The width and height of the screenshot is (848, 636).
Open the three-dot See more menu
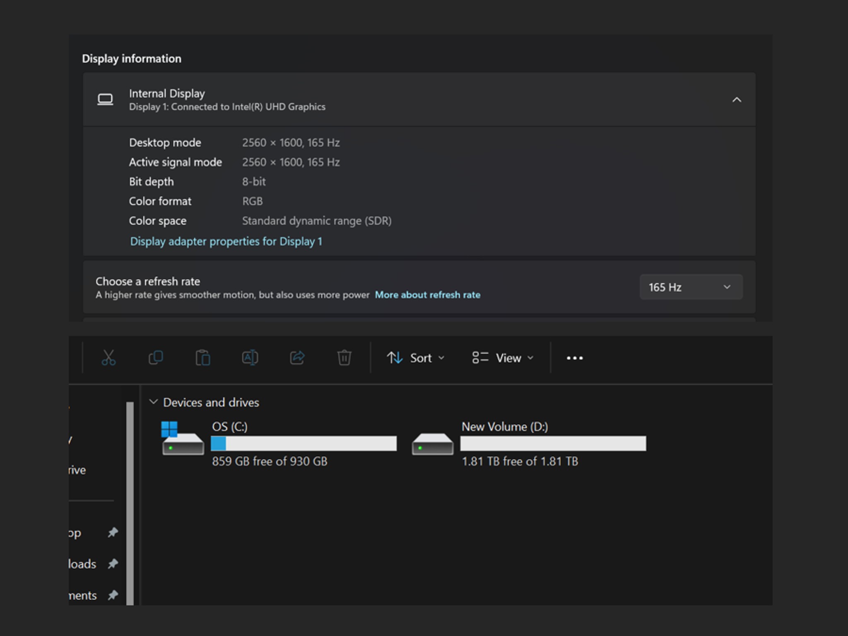575,358
